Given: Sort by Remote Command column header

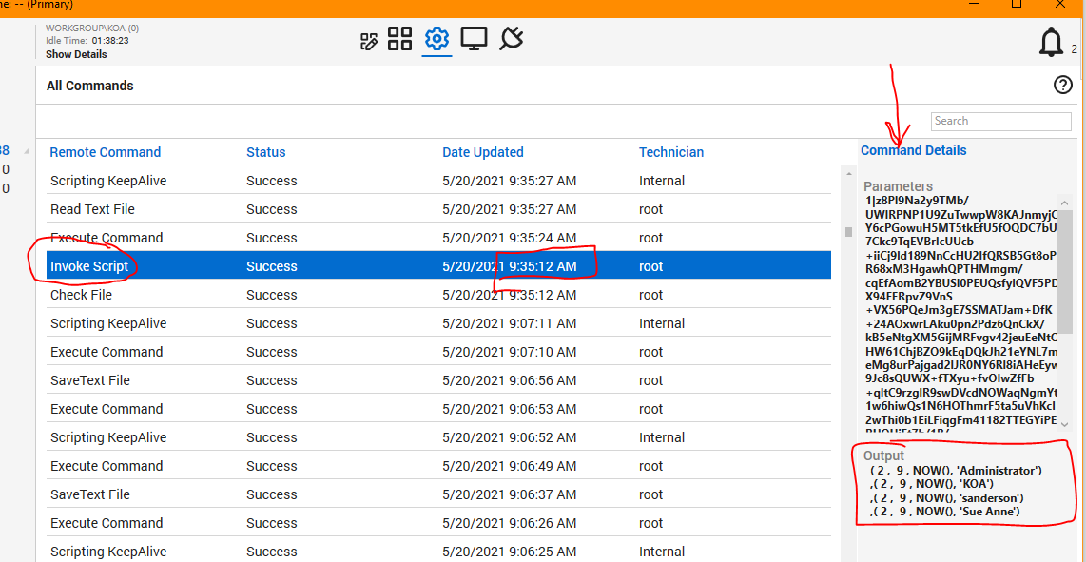Looking at the screenshot, I should (x=105, y=152).
